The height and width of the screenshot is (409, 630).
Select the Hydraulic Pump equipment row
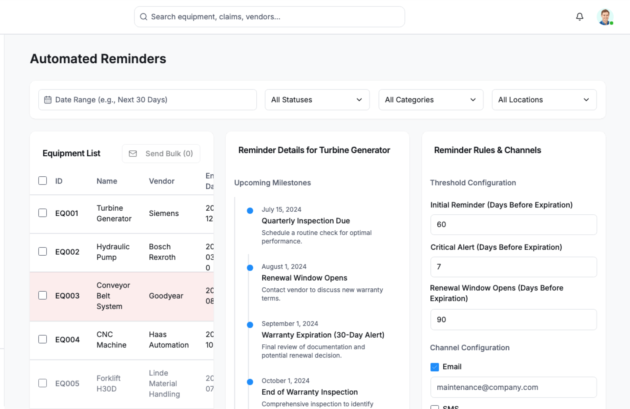tap(113, 252)
